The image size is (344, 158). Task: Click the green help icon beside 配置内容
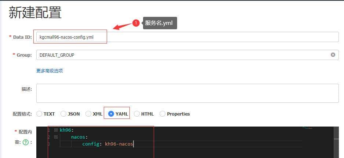(26, 143)
